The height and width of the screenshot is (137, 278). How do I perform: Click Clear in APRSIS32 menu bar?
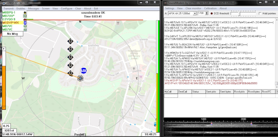78,8
